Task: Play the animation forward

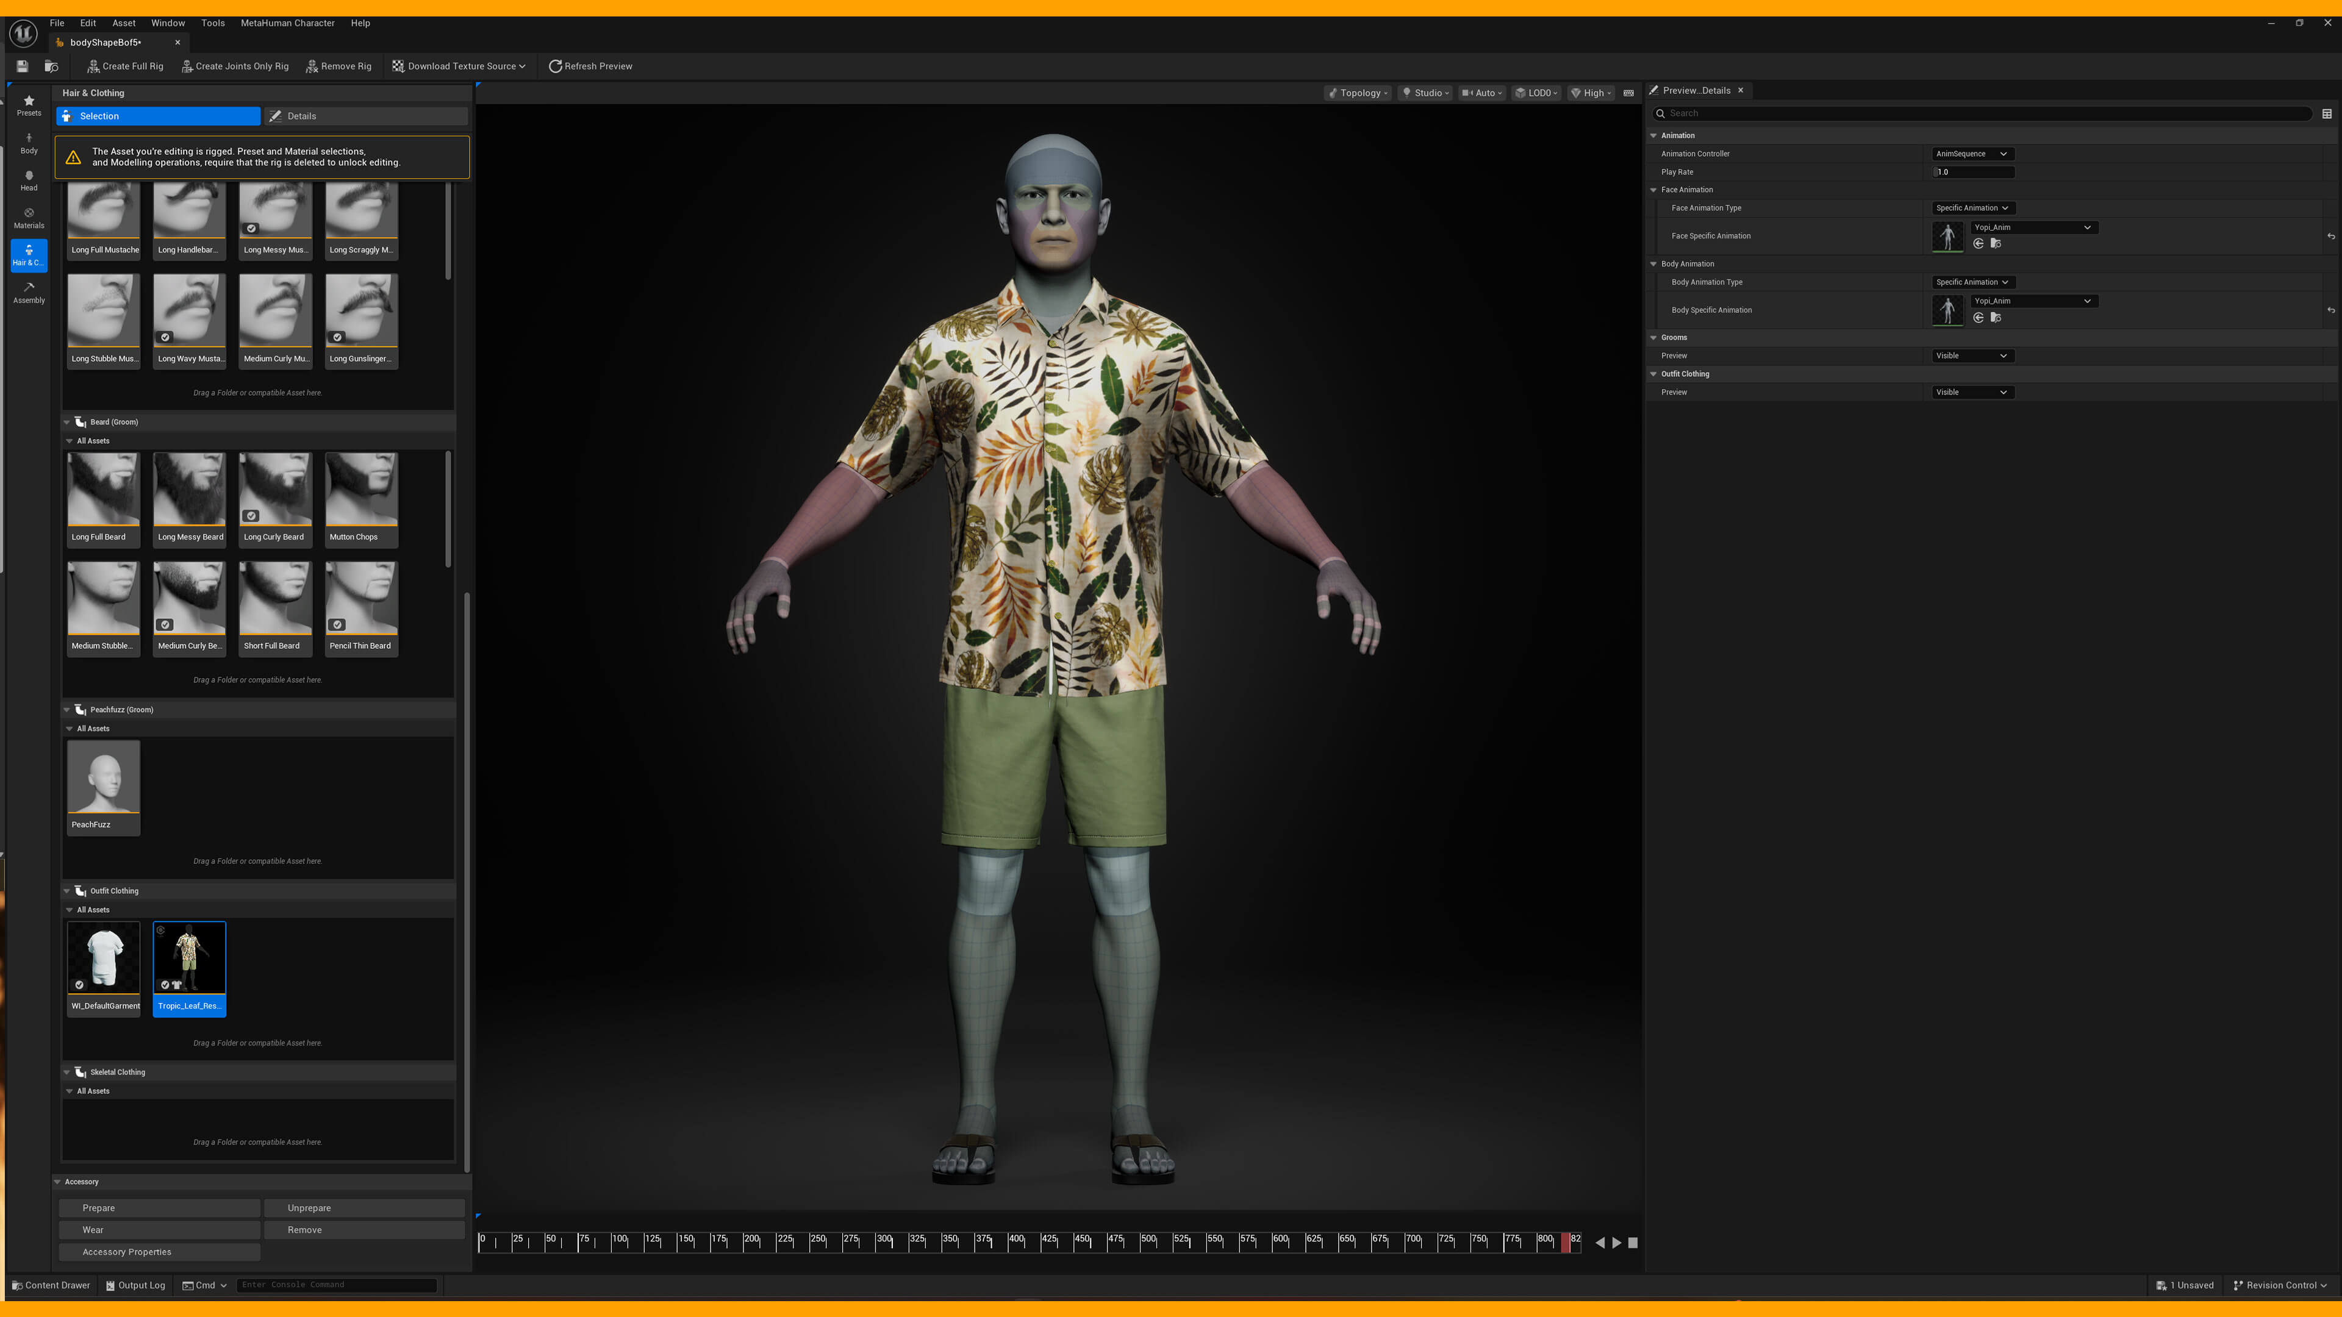Action: pos(1616,1243)
